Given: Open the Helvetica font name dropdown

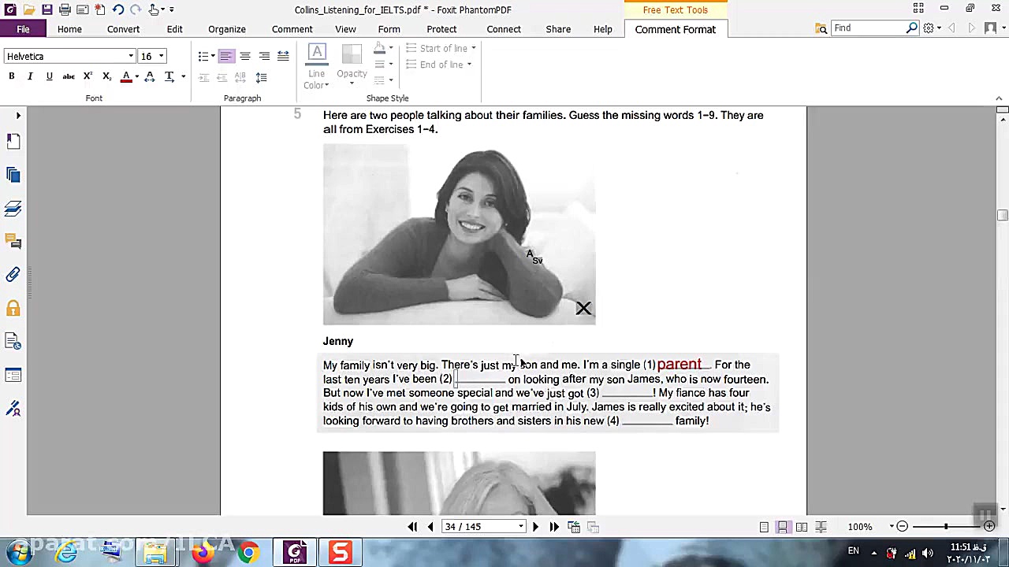Looking at the screenshot, I should click(x=131, y=57).
